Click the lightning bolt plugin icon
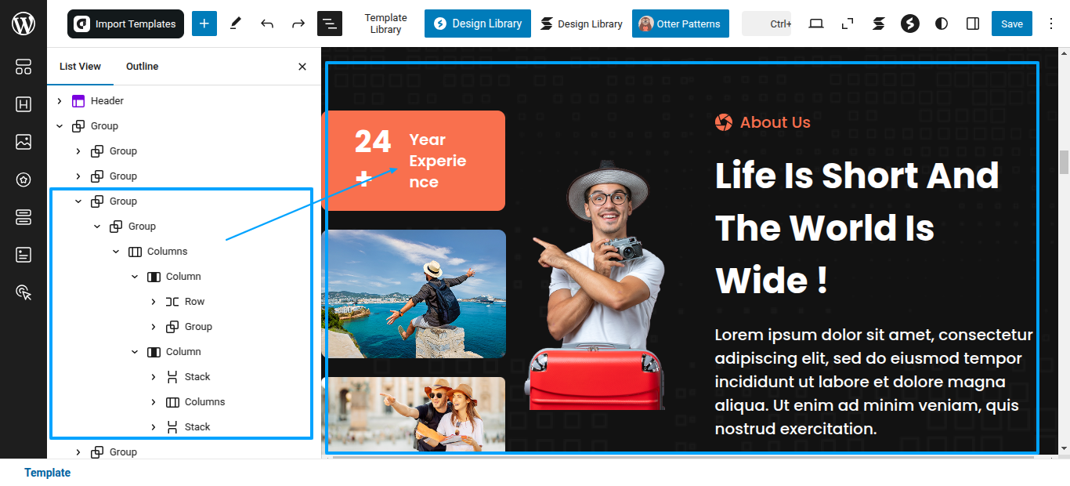Screen dimensions: 1070x486 [x=910, y=24]
